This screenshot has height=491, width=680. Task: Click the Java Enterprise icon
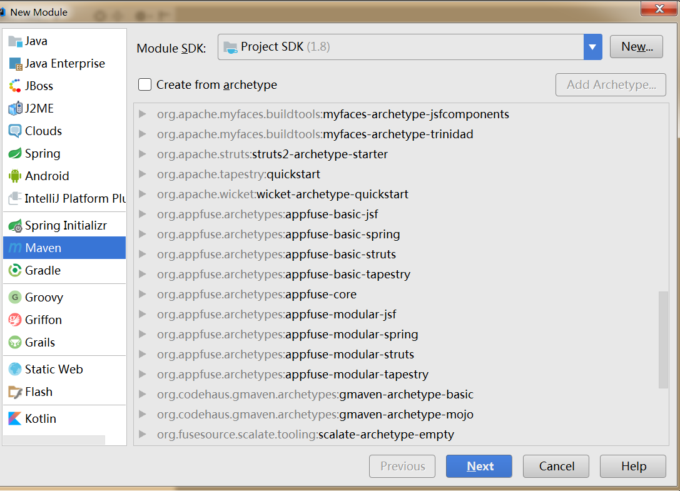tap(15, 64)
